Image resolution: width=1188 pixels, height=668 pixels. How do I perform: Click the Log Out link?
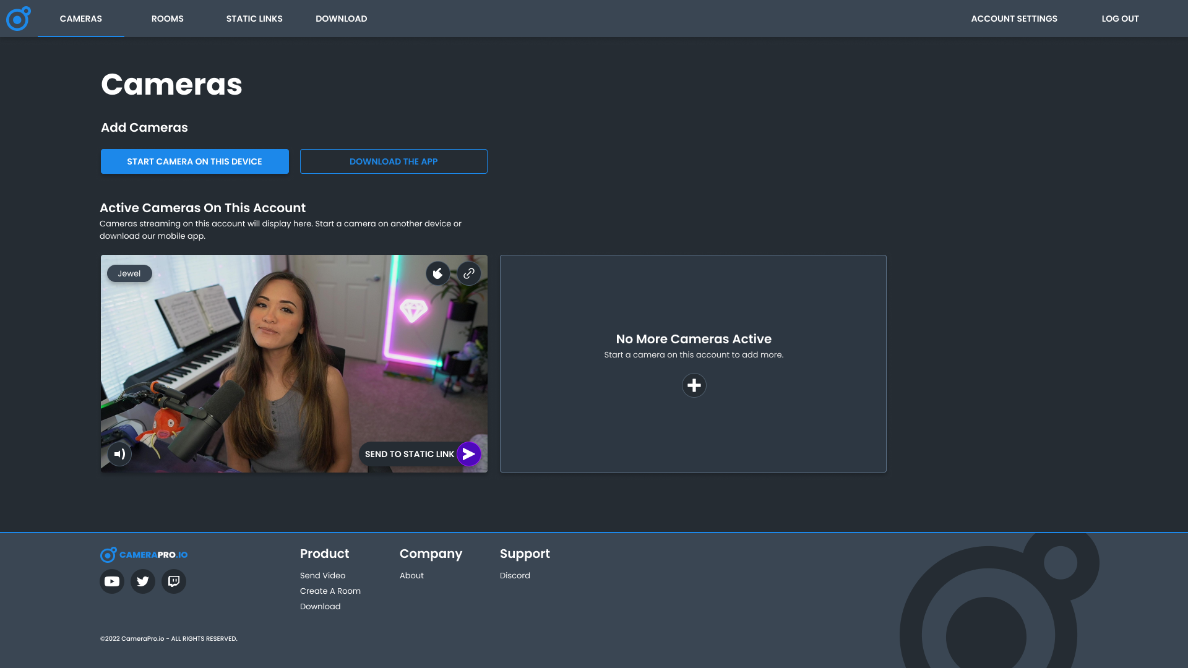[x=1120, y=19]
